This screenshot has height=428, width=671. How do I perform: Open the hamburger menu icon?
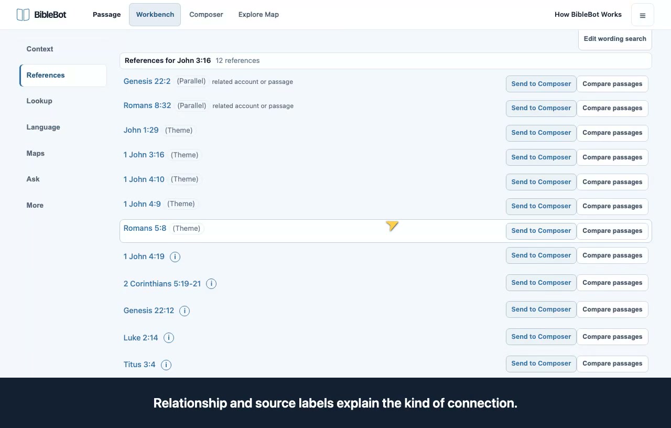pyautogui.click(x=642, y=15)
